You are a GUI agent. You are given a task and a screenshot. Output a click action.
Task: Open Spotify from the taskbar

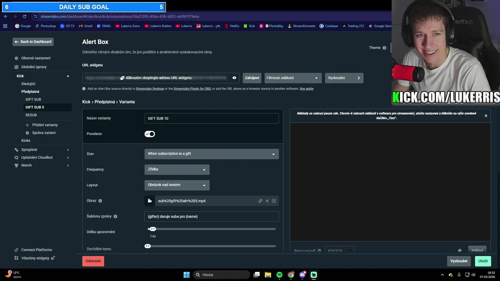click(x=279, y=275)
